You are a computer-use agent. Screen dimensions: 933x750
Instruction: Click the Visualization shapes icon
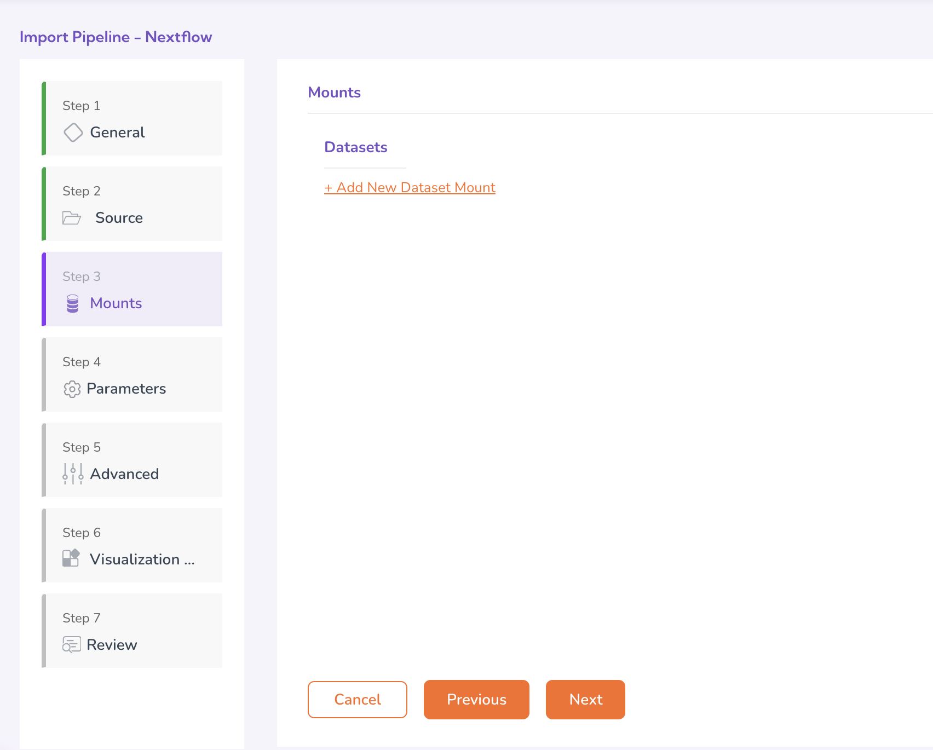[71, 558]
